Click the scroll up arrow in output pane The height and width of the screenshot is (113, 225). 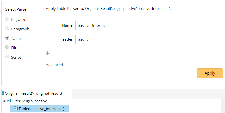223,101
